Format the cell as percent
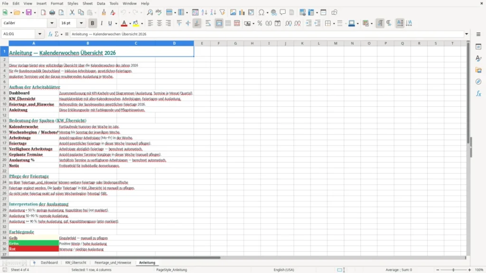486x273 pixels. point(260,23)
